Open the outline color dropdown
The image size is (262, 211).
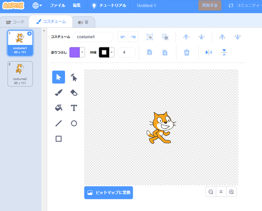[112, 52]
